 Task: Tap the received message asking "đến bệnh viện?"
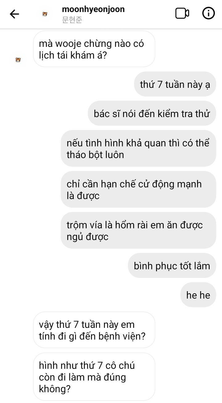tap(94, 330)
